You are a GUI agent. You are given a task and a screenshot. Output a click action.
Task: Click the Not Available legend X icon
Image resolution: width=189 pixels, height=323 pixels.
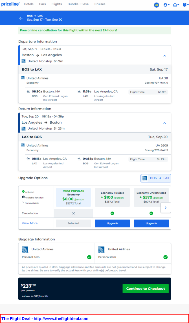23,203
